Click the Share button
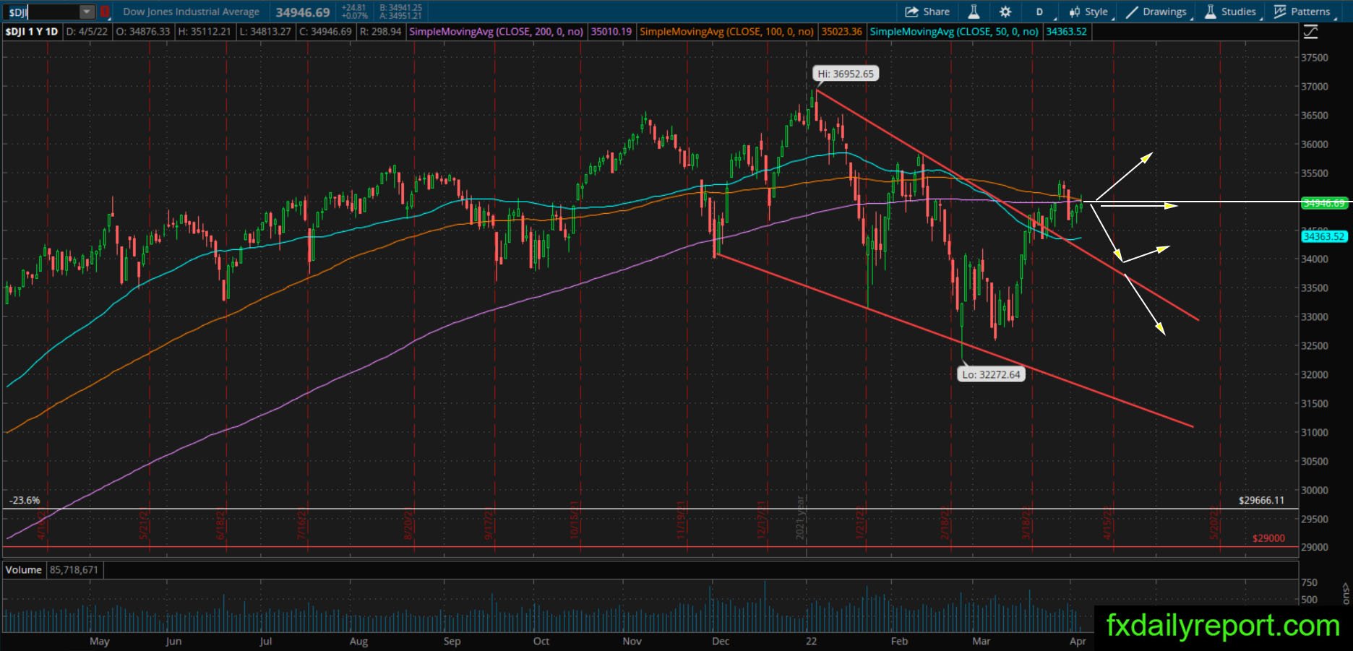The width and height of the screenshot is (1353, 651). (x=927, y=12)
